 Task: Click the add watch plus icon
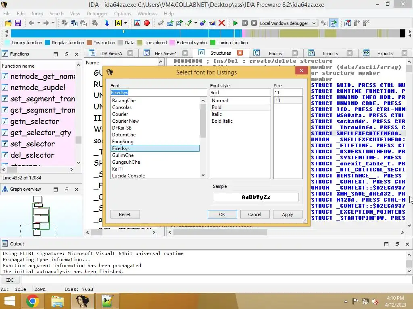(x=357, y=23)
